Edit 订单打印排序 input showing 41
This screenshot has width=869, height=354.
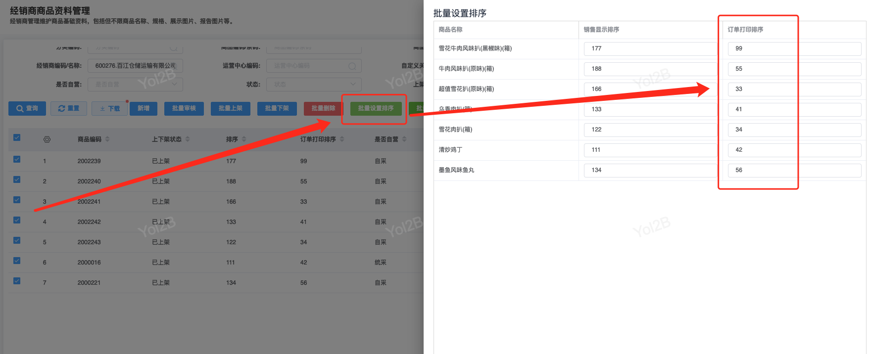pos(795,109)
